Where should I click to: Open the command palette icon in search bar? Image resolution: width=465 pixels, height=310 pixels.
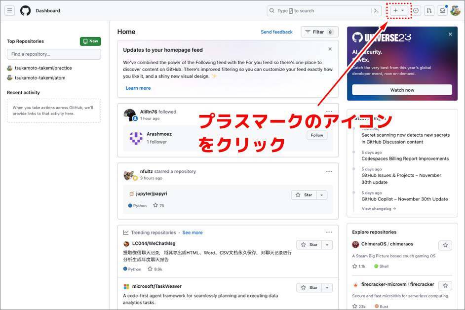click(x=376, y=11)
